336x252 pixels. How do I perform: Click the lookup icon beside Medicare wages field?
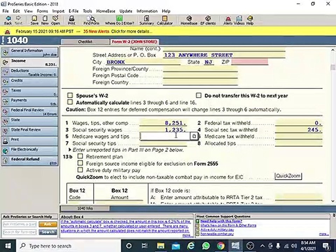point(194,136)
